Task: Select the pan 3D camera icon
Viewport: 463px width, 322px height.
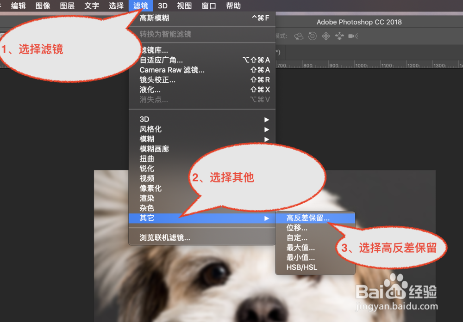Action: 325,36
